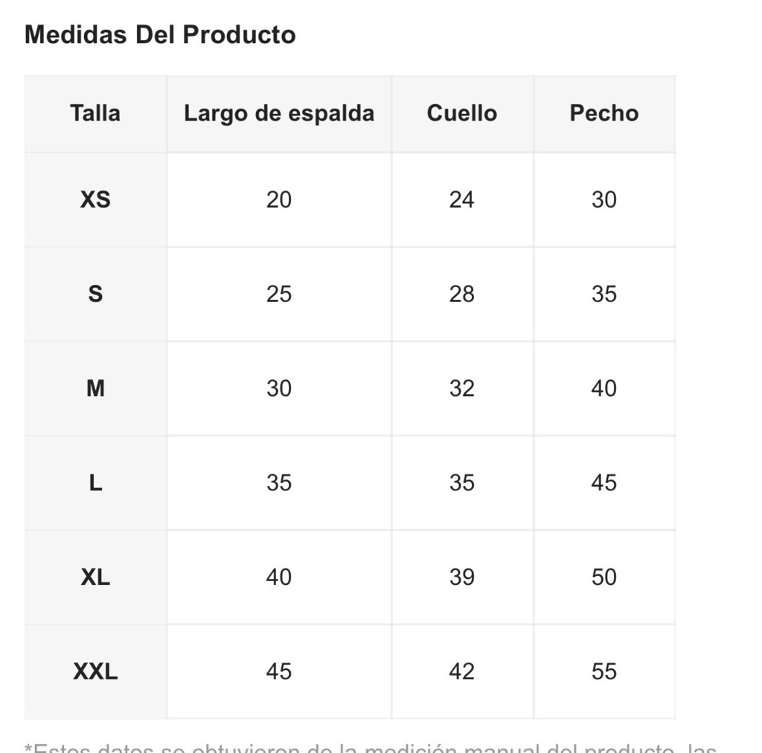
Task: Click the Largo de espalda header
Action: click(x=279, y=114)
